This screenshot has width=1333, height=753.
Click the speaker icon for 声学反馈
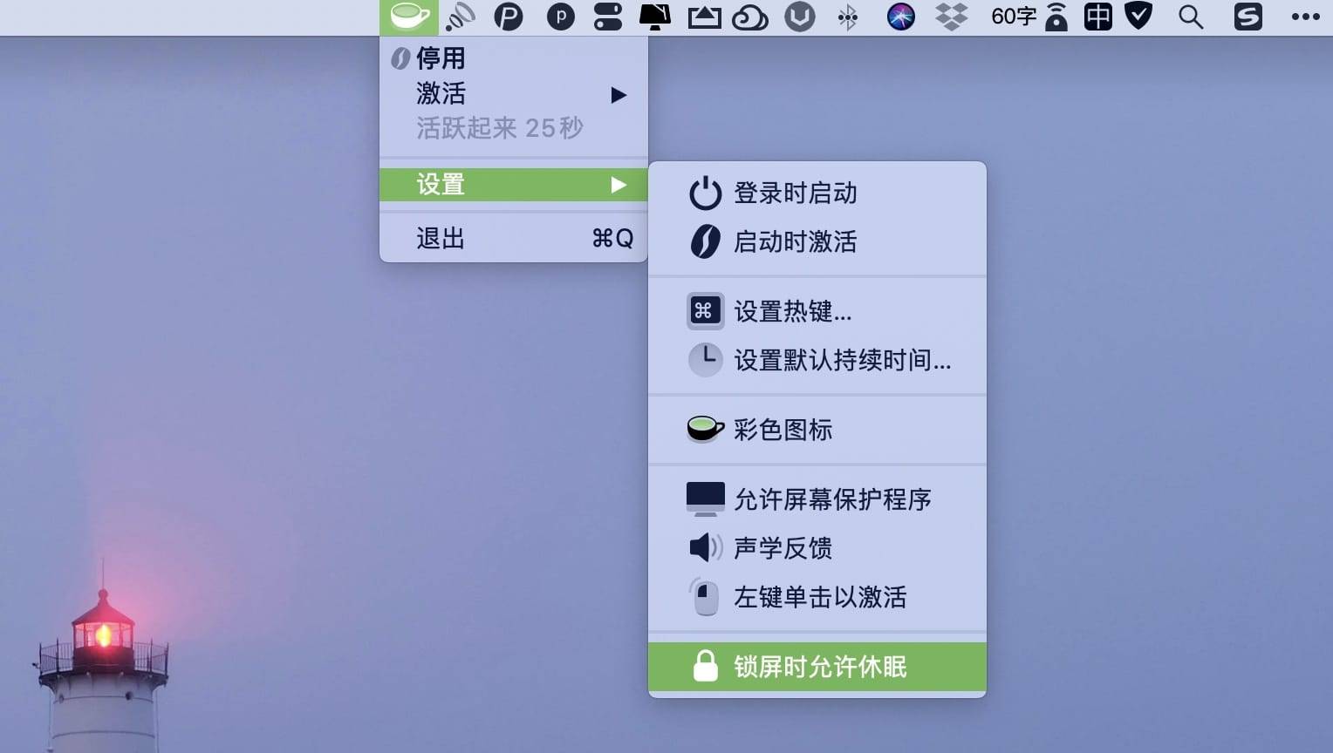coord(705,547)
